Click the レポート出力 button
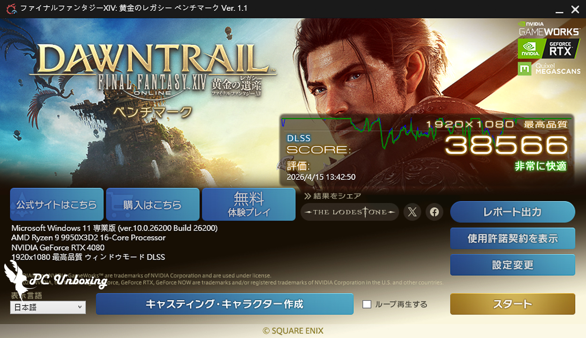 512,212
